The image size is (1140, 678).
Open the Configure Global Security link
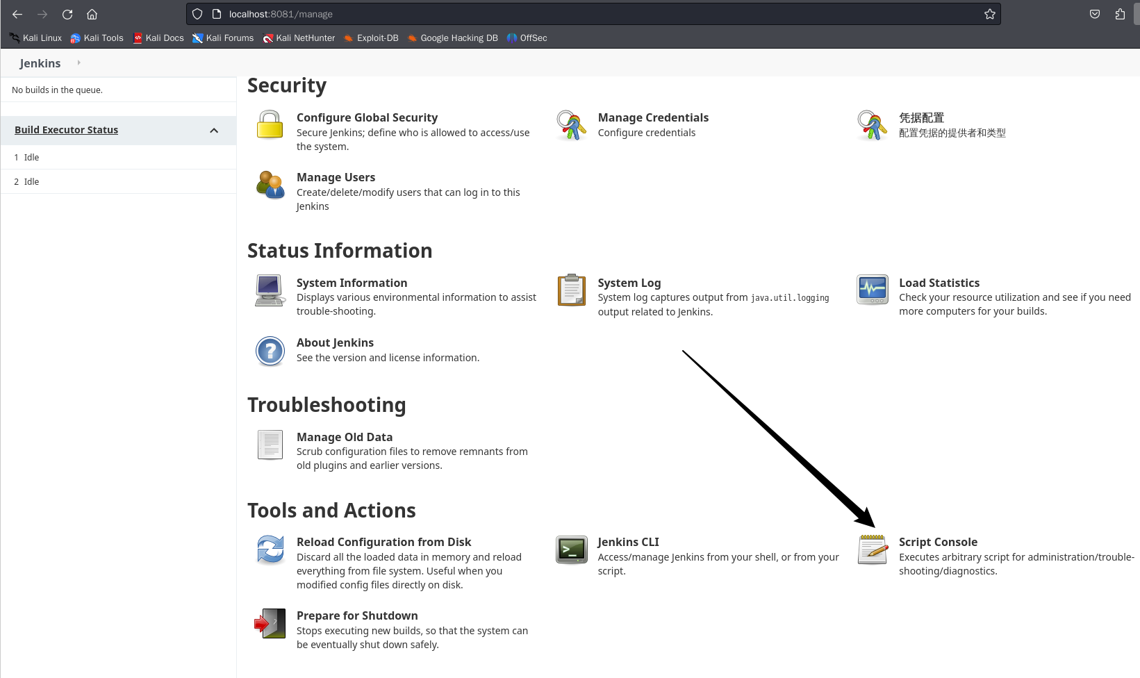[367, 117]
